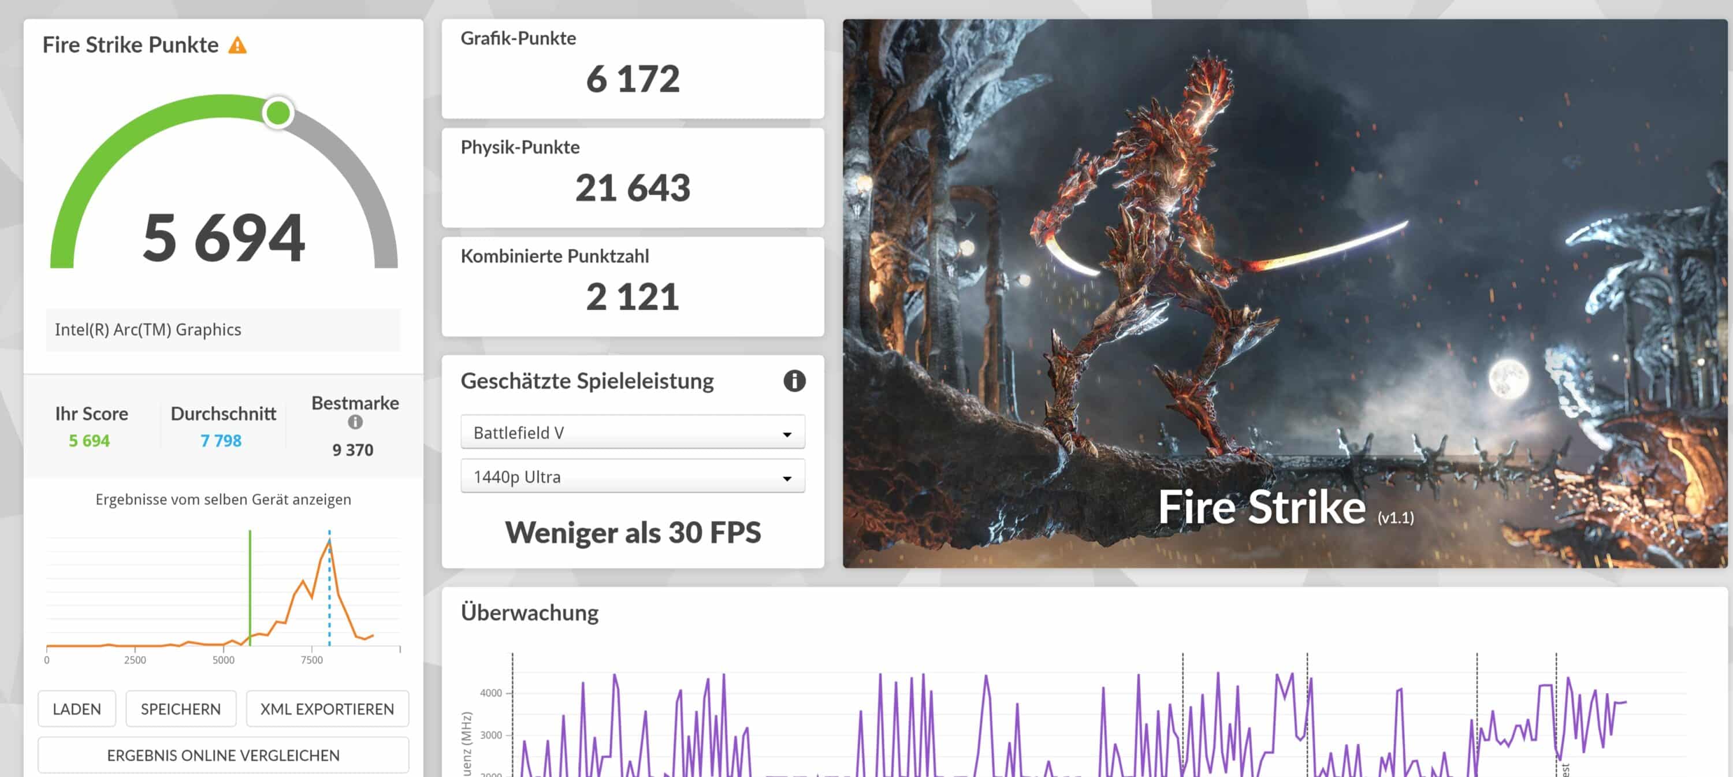Click the Kombinierte Punktzahl score card

[632, 287]
